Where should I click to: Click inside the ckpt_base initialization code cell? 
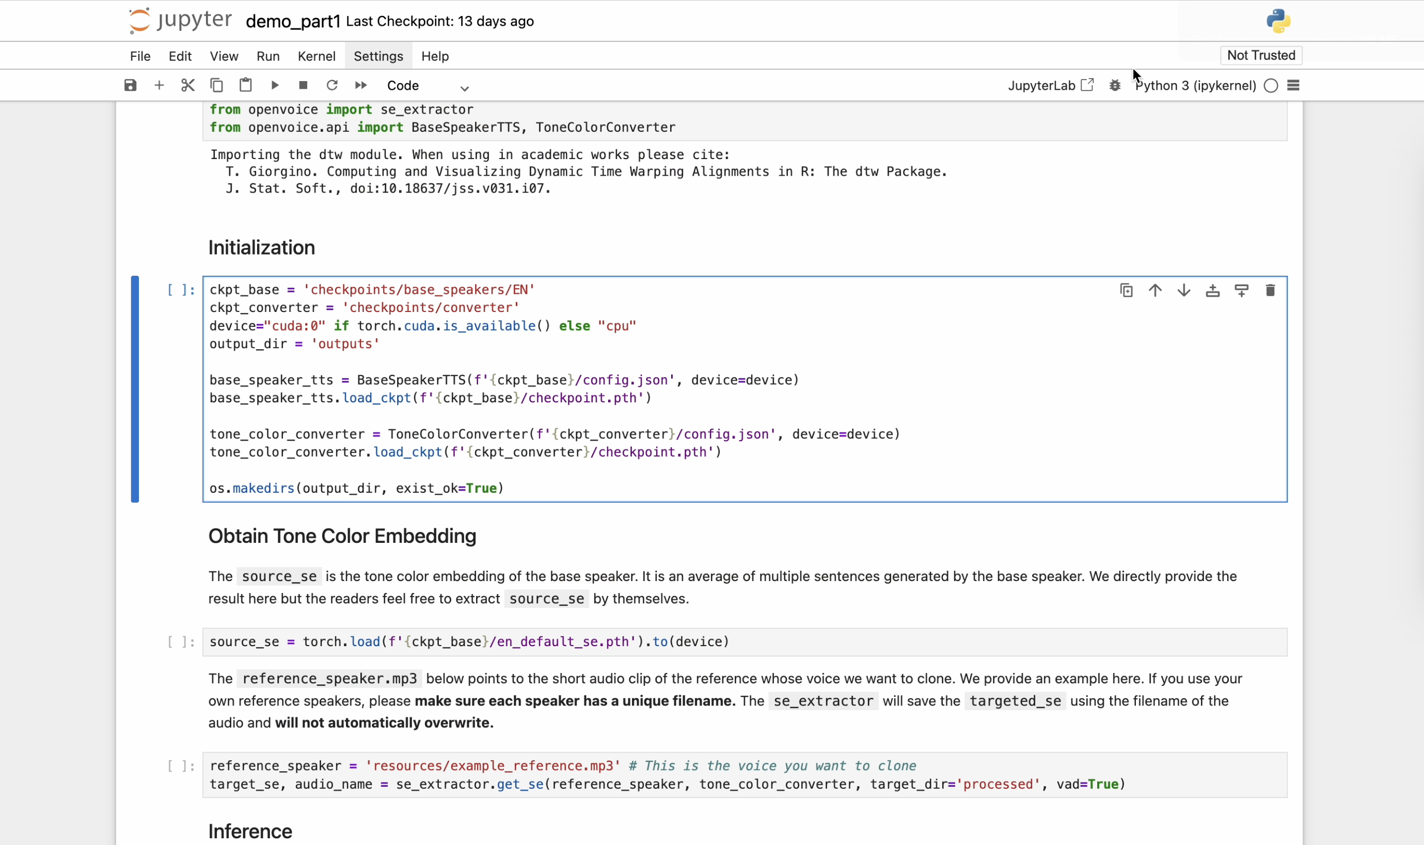[x=745, y=389]
